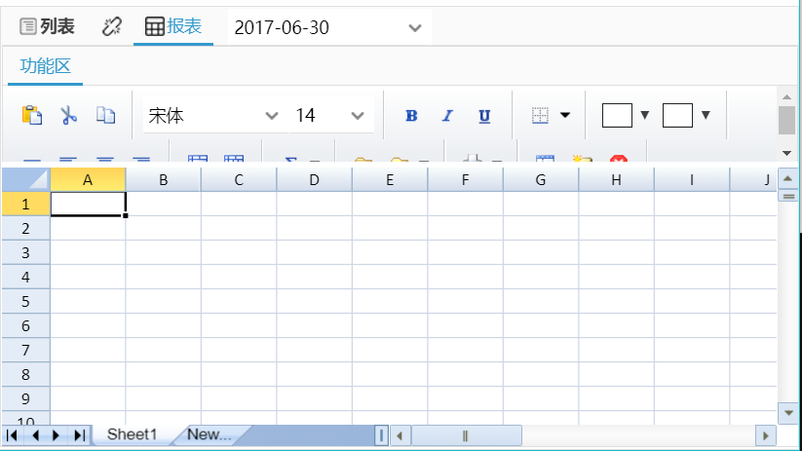Toggle italic formatting

click(447, 116)
